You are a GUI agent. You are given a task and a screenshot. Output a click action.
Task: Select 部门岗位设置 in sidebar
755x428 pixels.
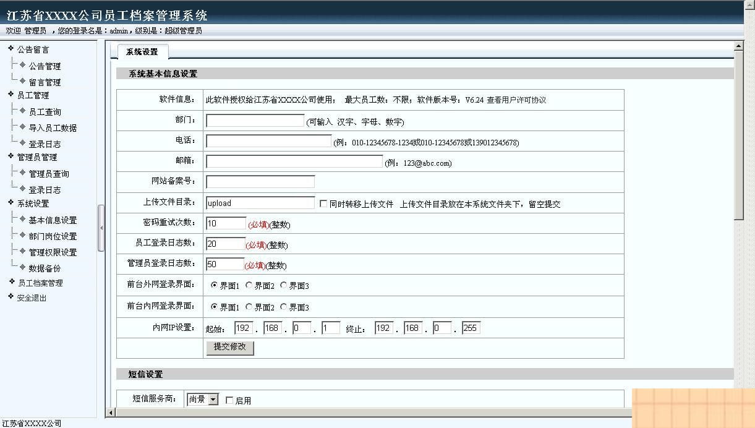pyautogui.click(x=51, y=236)
